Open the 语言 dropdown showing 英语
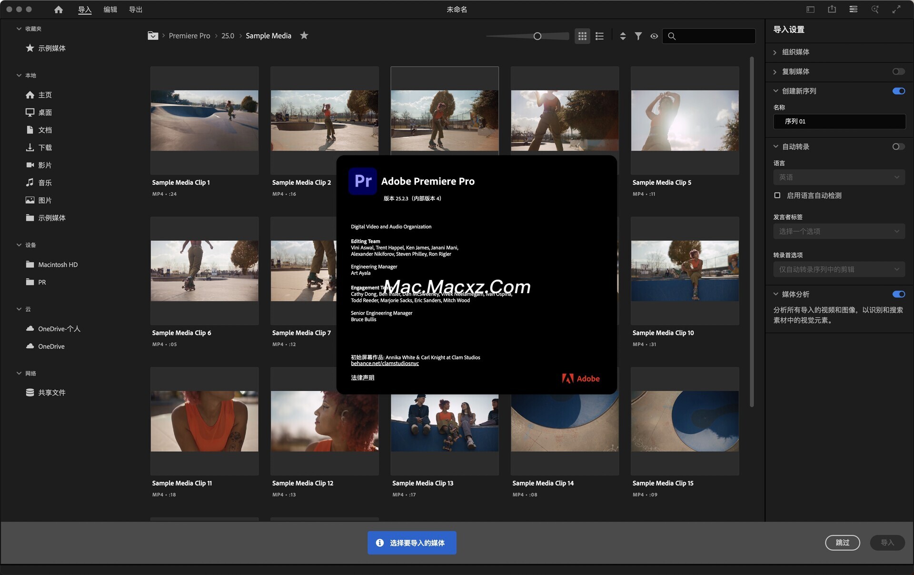Image resolution: width=914 pixels, height=575 pixels. 839,177
